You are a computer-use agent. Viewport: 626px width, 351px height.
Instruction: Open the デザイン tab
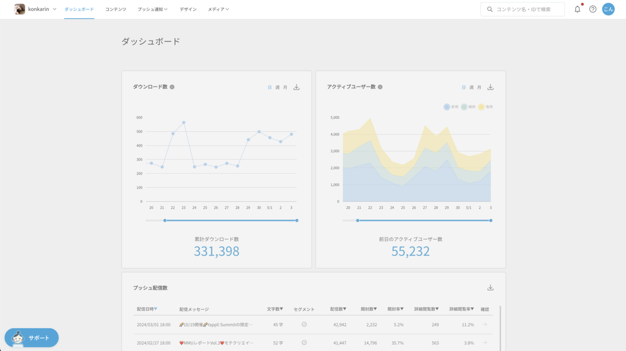pos(188,9)
